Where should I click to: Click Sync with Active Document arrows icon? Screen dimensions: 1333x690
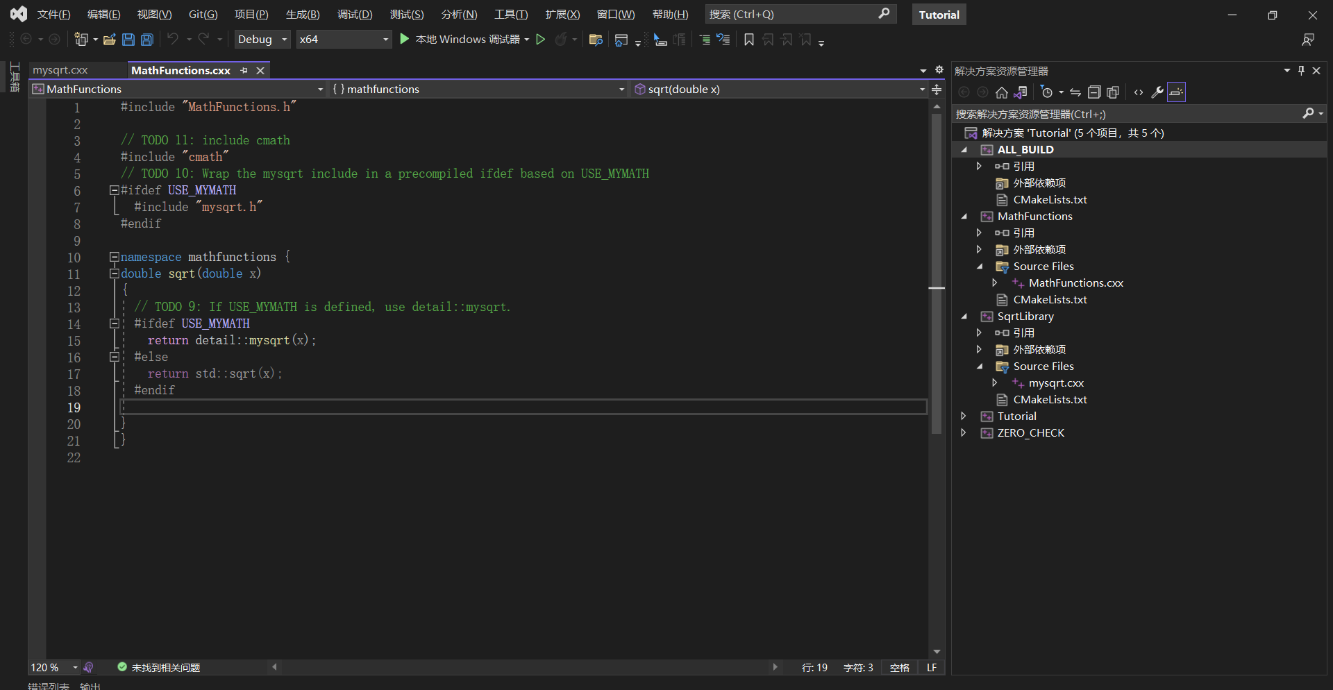(x=1075, y=92)
